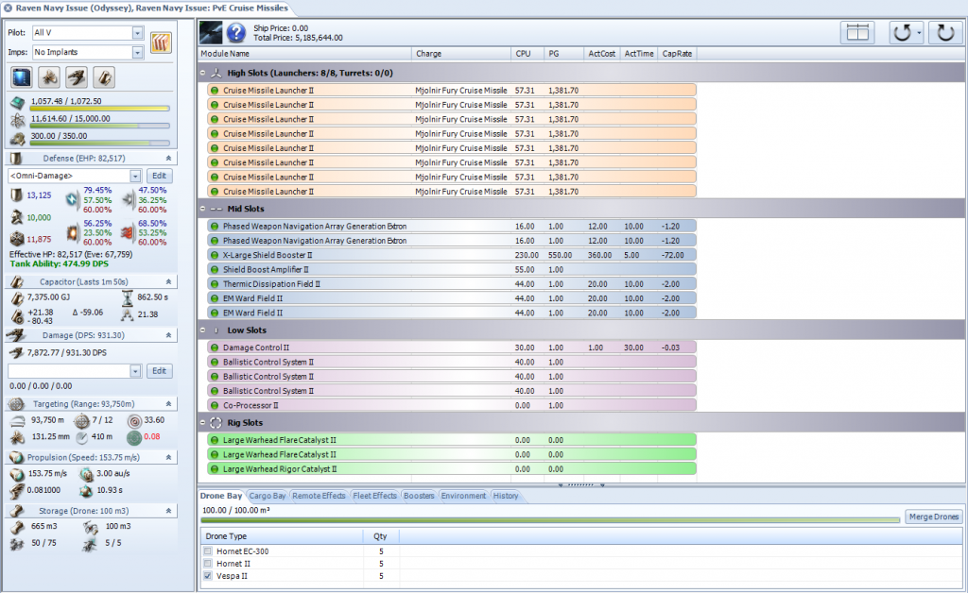This screenshot has height=593, width=968.
Task: Click the shield icon next to 13,125
Action: [17, 195]
